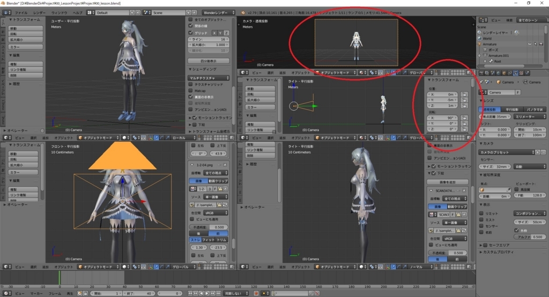Toggle the グリッド floor checkbox

click(191, 33)
